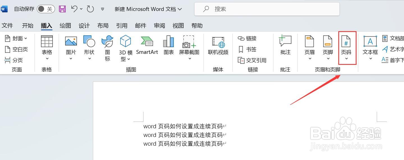Click the Word application icon

(x=4, y=9)
